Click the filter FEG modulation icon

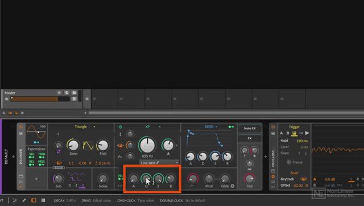[121, 178]
